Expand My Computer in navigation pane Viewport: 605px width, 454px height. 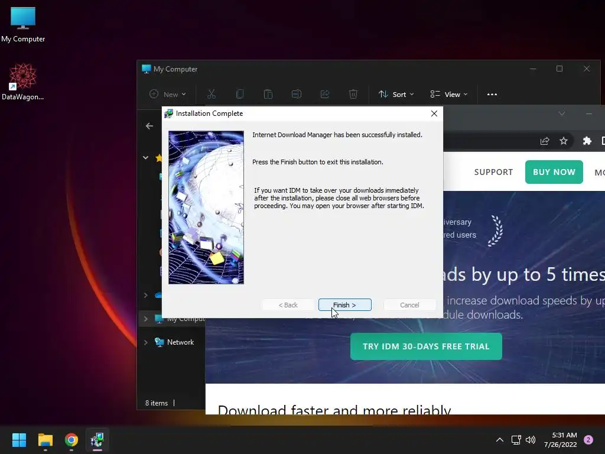[x=145, y=319]
